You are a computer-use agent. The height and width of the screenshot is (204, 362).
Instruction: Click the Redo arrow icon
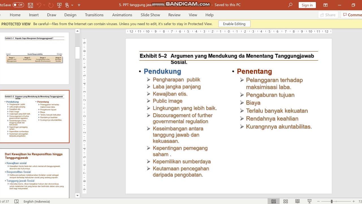[51, 5]
